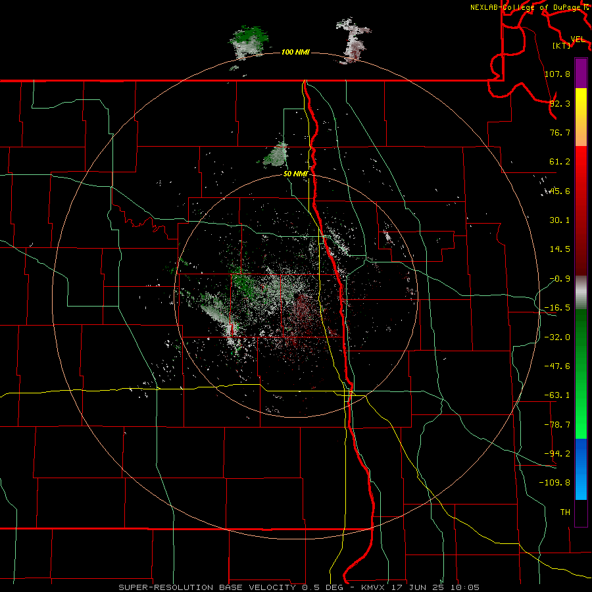Click the green-gray echo above the 50 NMI label
Viewport: 592px width, 592px height.
[x=276, y=155]
